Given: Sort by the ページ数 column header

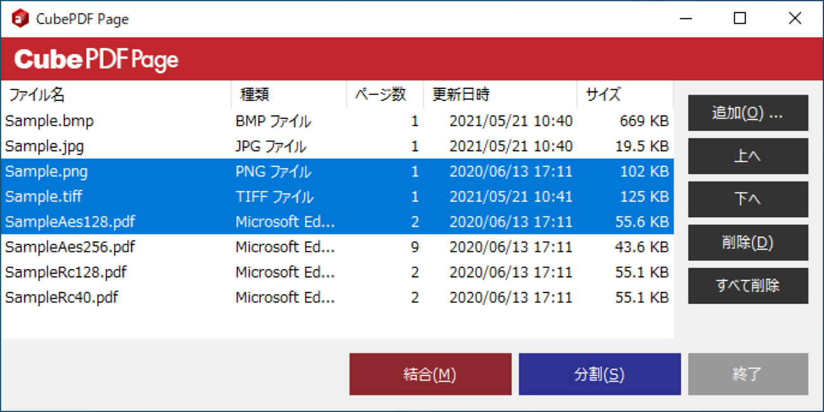Looking at the screenshot, I should click(x=385, y=94).
